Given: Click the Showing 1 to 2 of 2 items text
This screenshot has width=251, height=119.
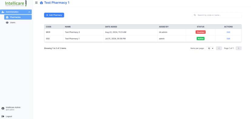Looking at the screenshot, I should [x=55, y=48].
